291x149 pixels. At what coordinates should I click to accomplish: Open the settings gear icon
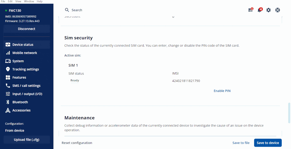[269, 10]
